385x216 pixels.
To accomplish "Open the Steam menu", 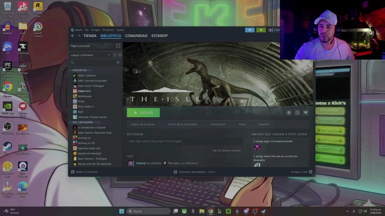I will [79, 30].
